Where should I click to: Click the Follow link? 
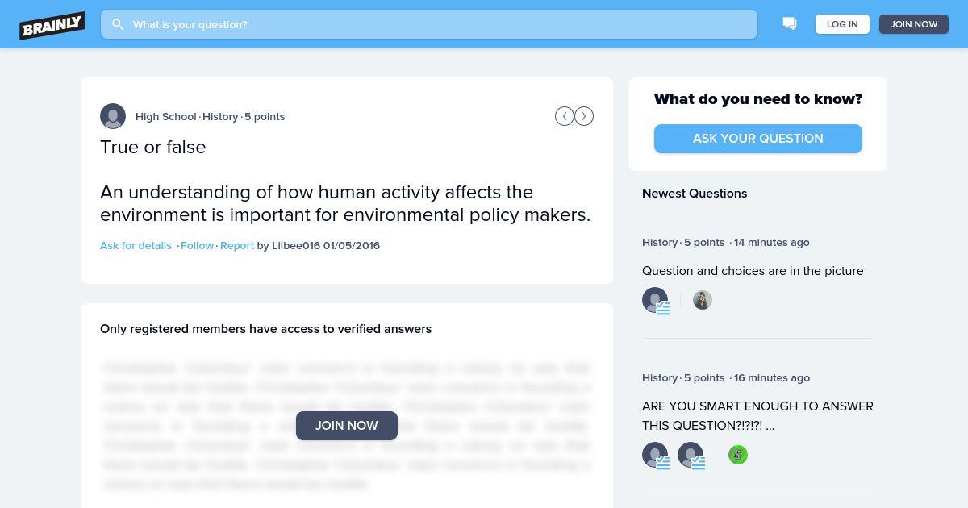click(x=197, y=245)
